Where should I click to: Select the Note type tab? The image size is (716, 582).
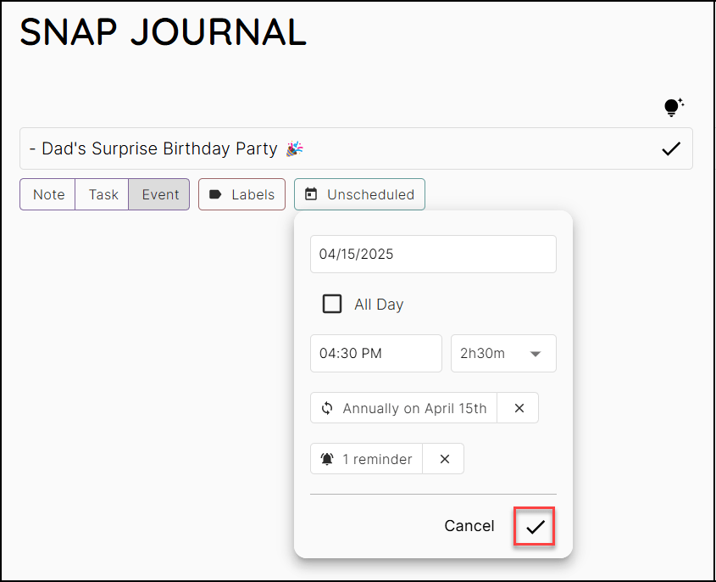(48, 194)
